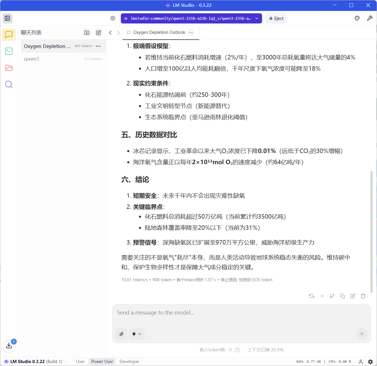Open the loaded model selector dropdown
Image resolution: width=377 pixels, height=366 pixels.
click(x=191, y=18)
